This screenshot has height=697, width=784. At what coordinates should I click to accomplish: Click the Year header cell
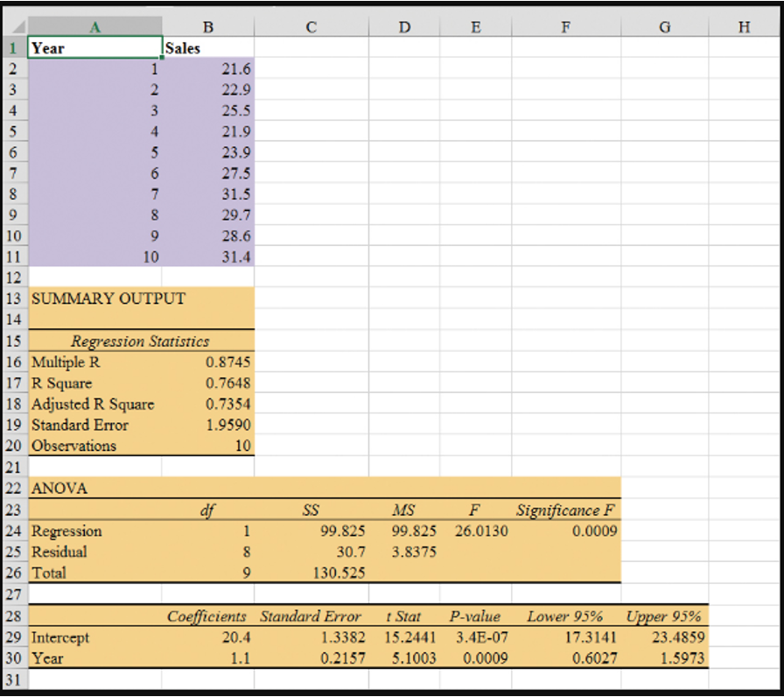tap(94, 47)
